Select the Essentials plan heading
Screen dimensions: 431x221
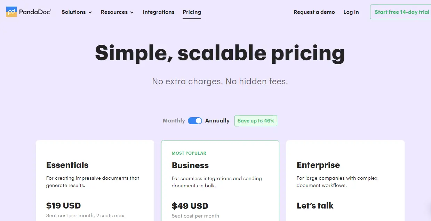67,165
